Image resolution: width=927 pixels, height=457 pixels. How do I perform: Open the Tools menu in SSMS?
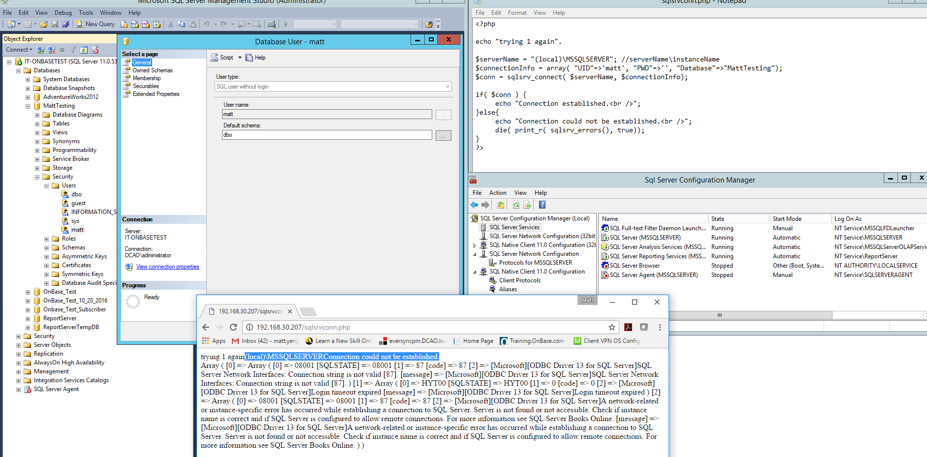[x=86, y=13]
